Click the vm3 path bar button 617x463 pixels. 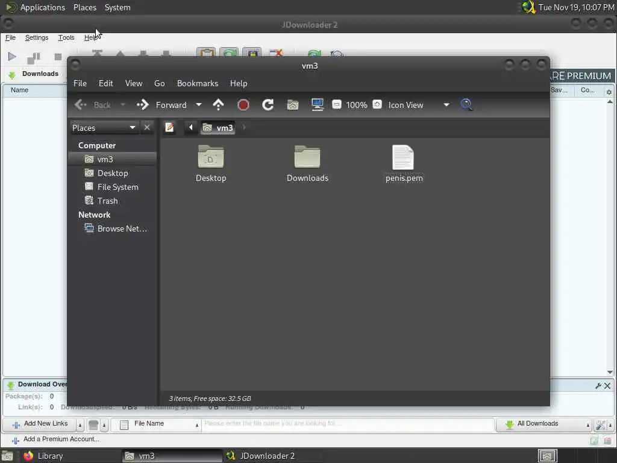pyautogui.click(x=218, y=128)
